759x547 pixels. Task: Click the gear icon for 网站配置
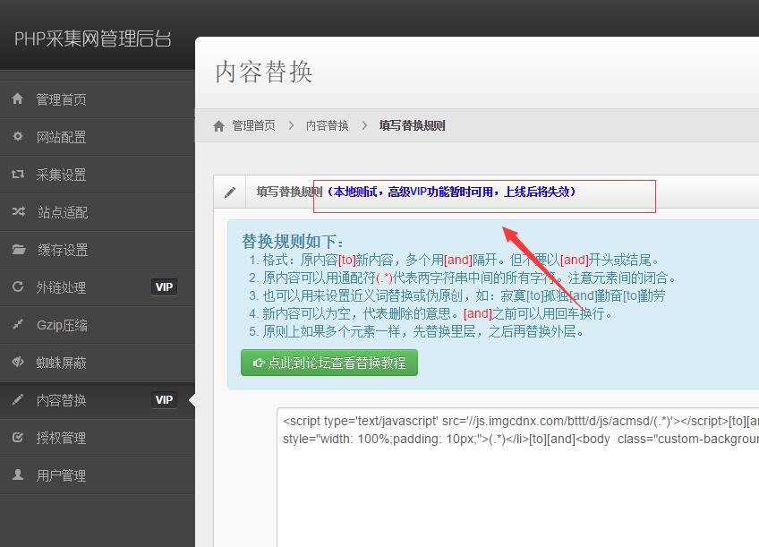[17, 136]
